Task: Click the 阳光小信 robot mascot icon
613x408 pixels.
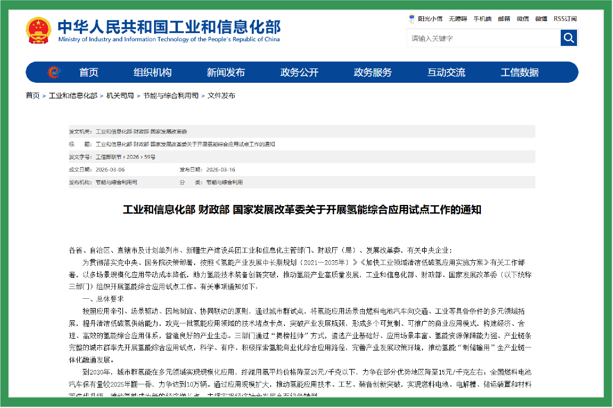Action: tap(412, 19)
